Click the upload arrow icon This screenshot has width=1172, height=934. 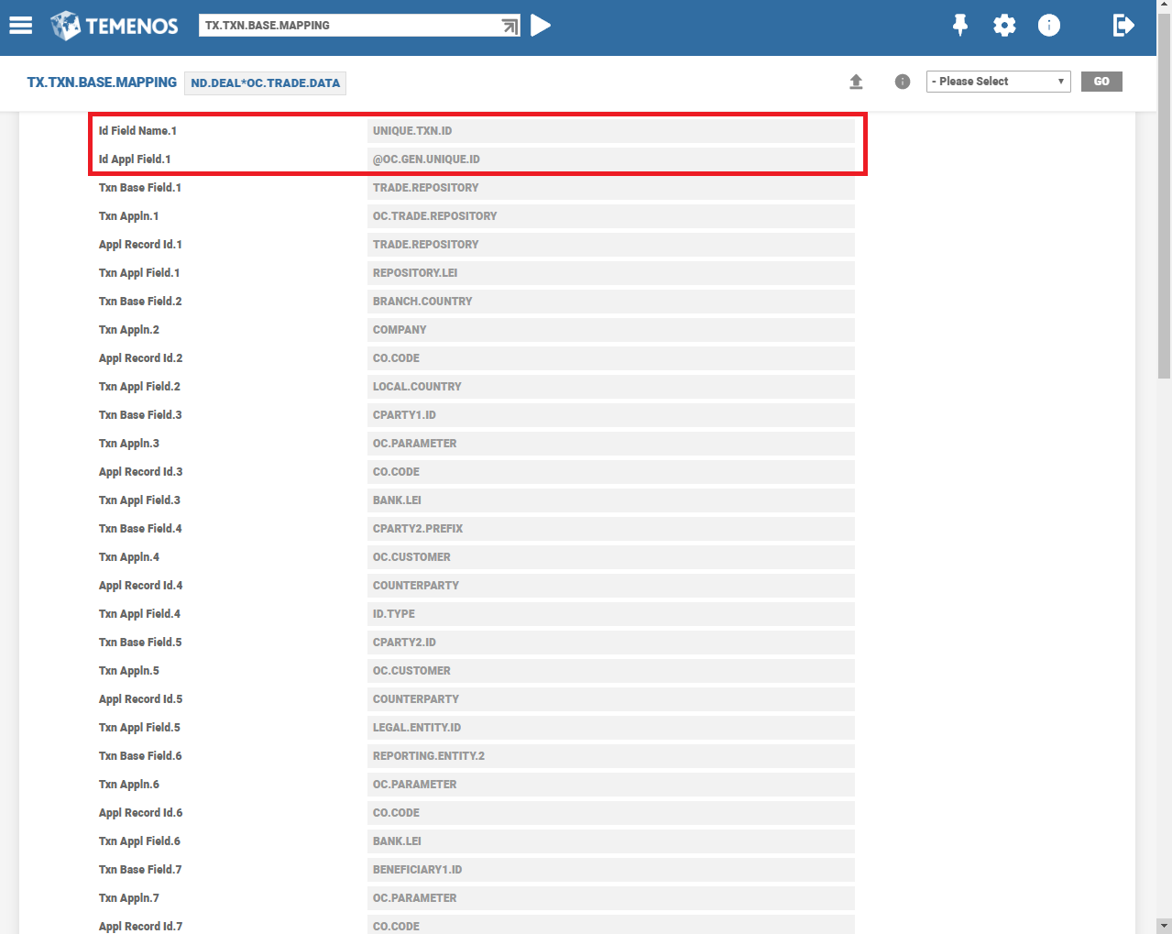[856, 82]
